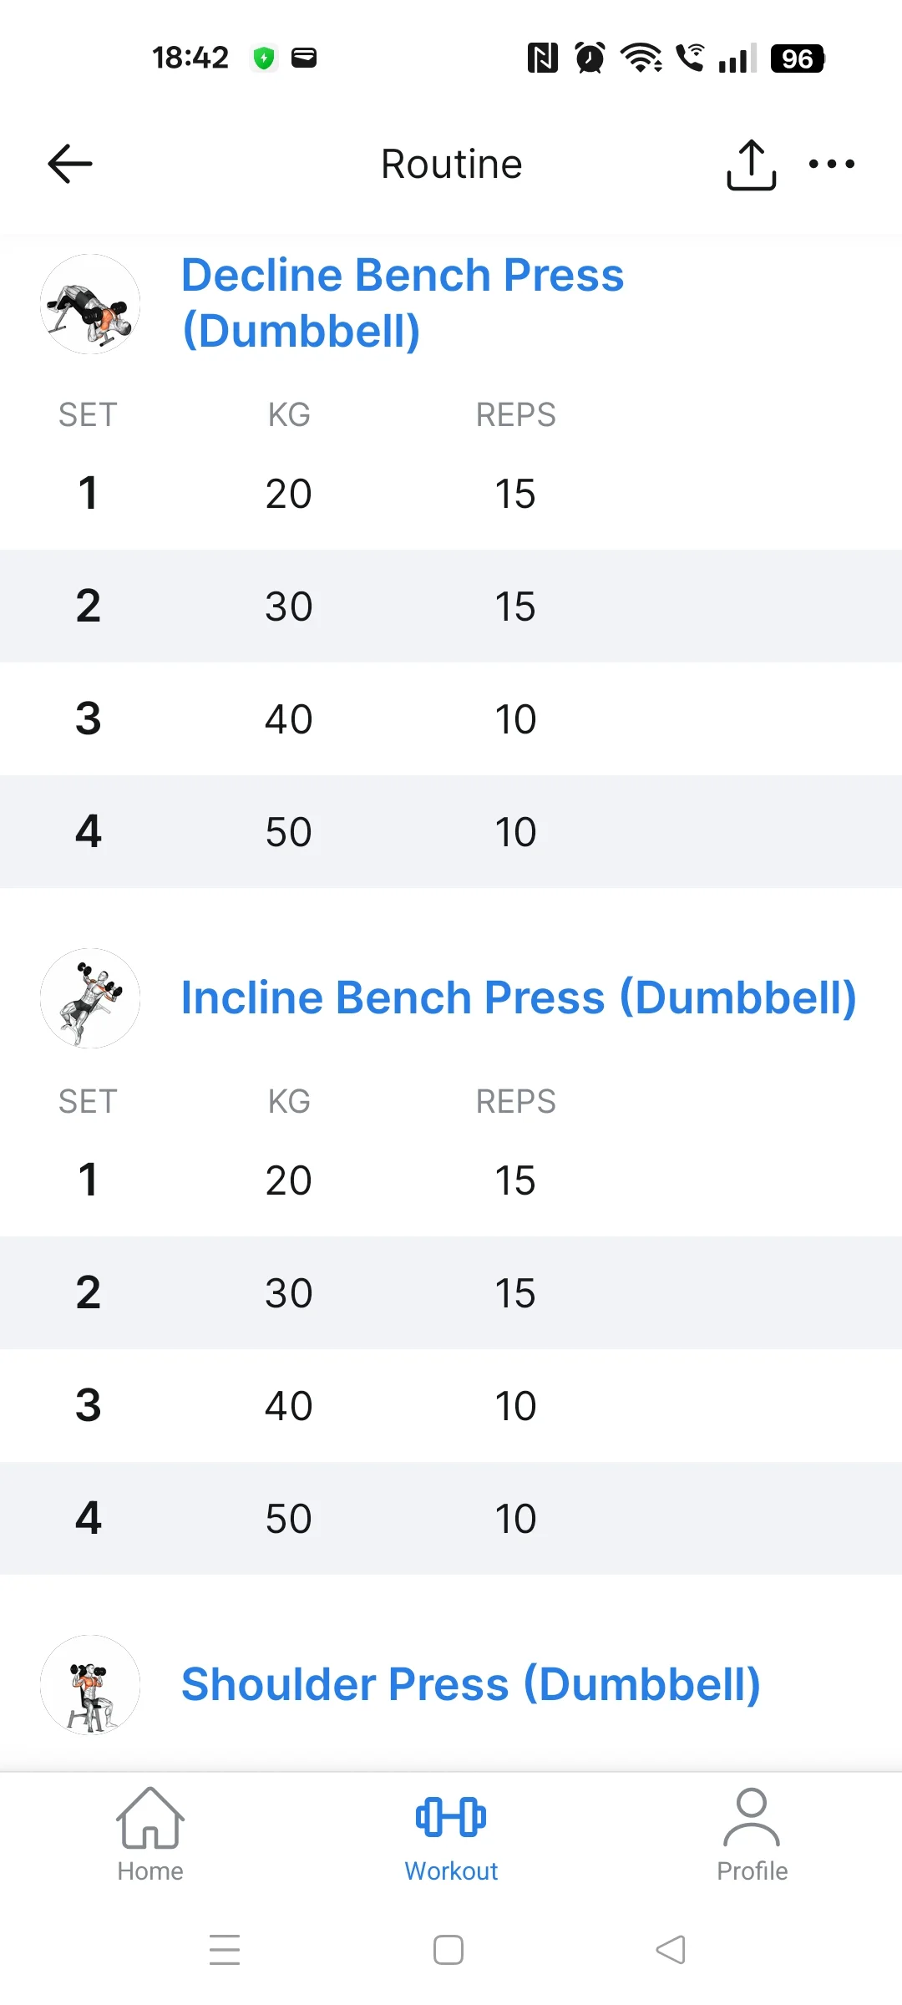Open the three-dot more options menu

click(832, 164)
